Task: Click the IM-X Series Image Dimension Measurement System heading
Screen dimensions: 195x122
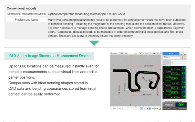Action: coord(49,56)
